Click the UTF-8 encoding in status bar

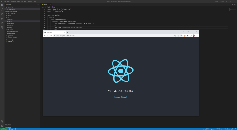click(x=218, y=129)
